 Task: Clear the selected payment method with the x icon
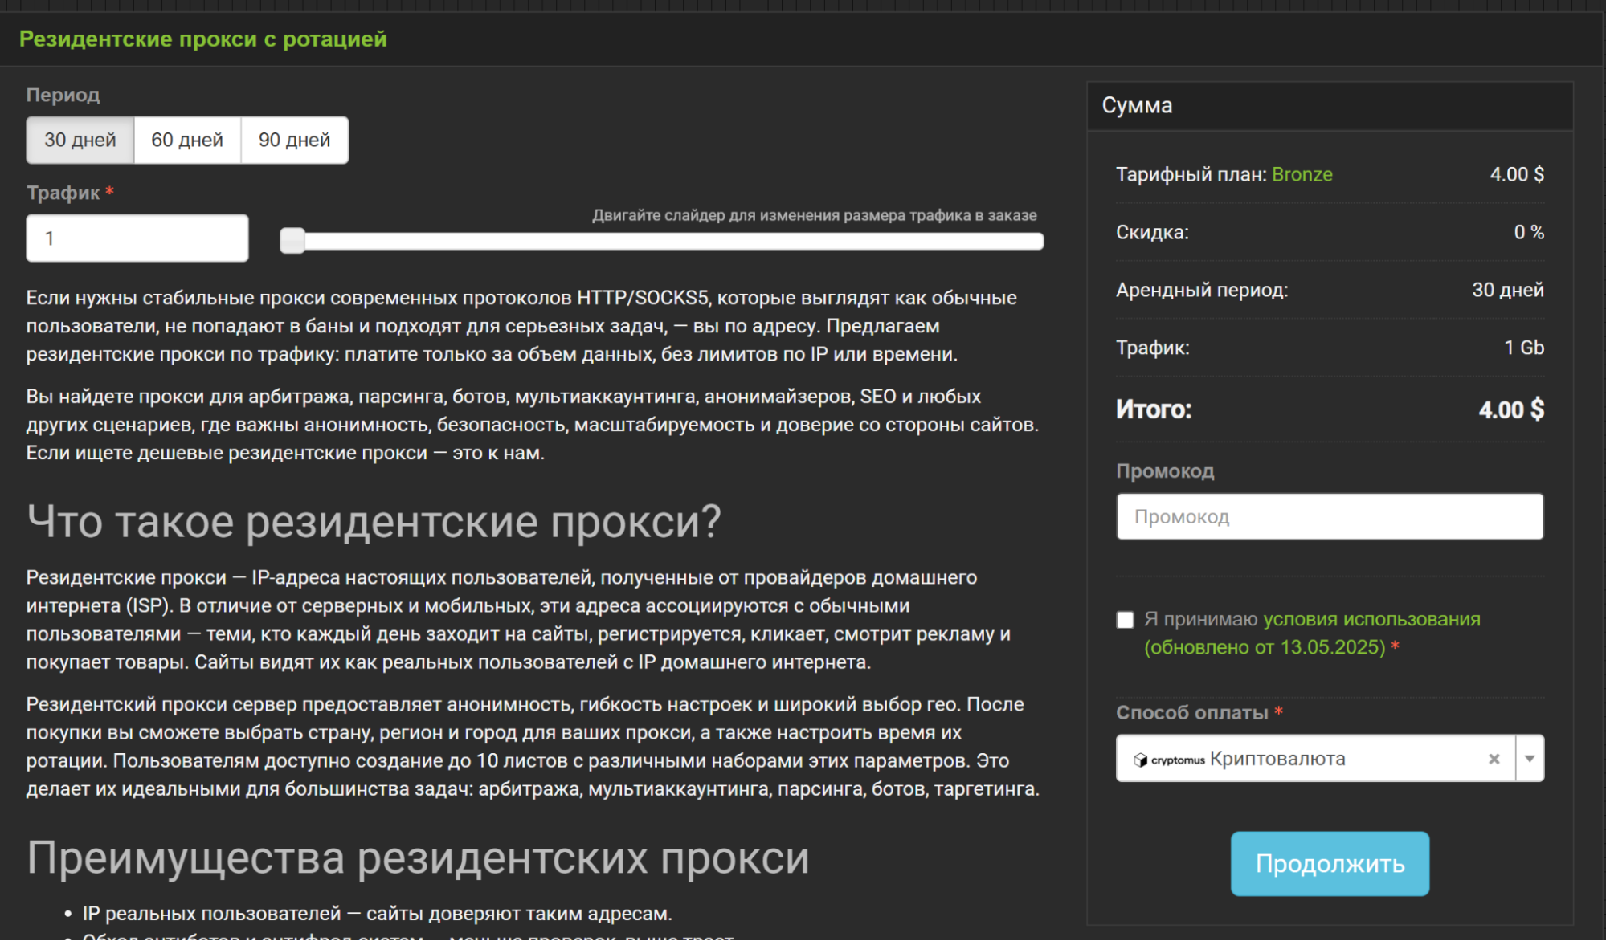(x=1495, y=758)
